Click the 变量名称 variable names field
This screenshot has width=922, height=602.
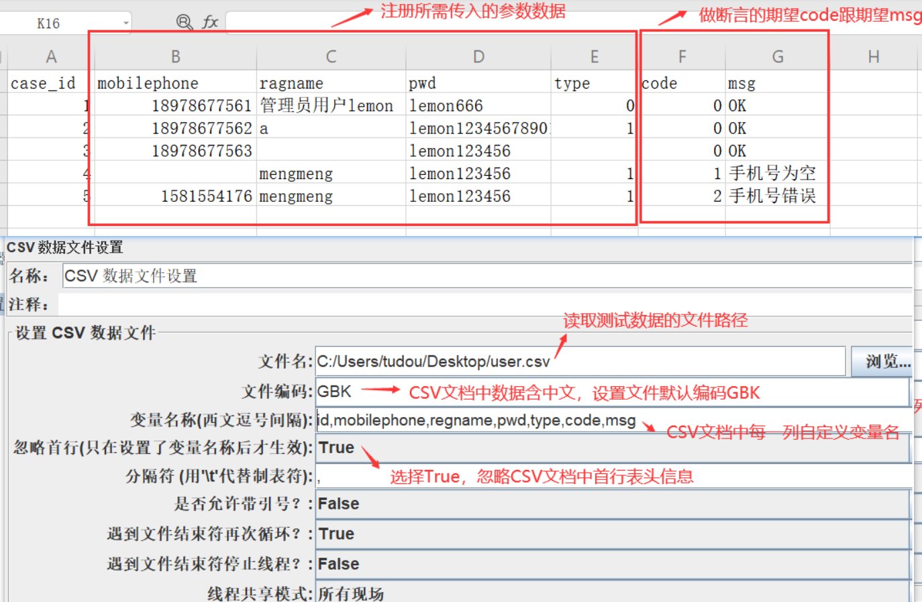click(613, 420)
